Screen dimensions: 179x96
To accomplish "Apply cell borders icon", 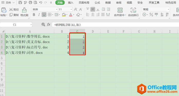I will [50, 15].
